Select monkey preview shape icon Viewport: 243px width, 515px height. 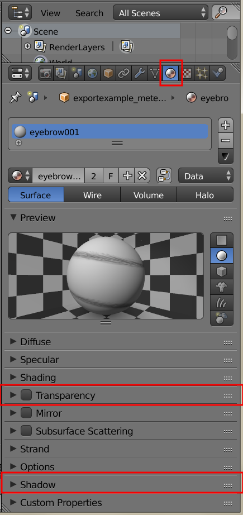coord(222,288)
